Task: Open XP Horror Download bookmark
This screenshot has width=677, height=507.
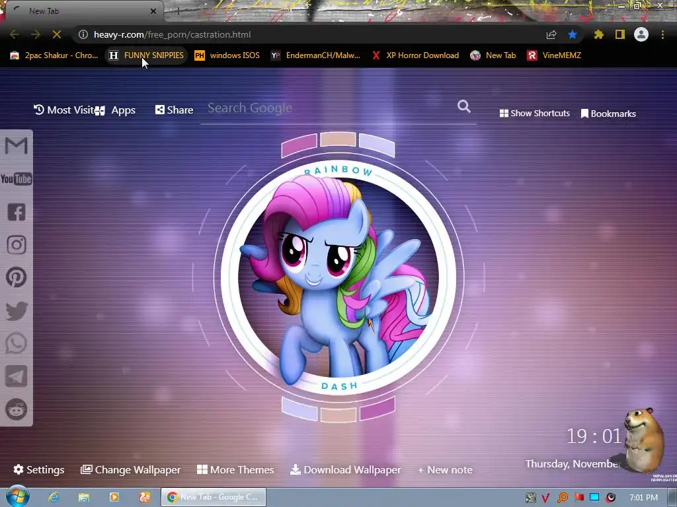Action: click(x=416, y=55)
